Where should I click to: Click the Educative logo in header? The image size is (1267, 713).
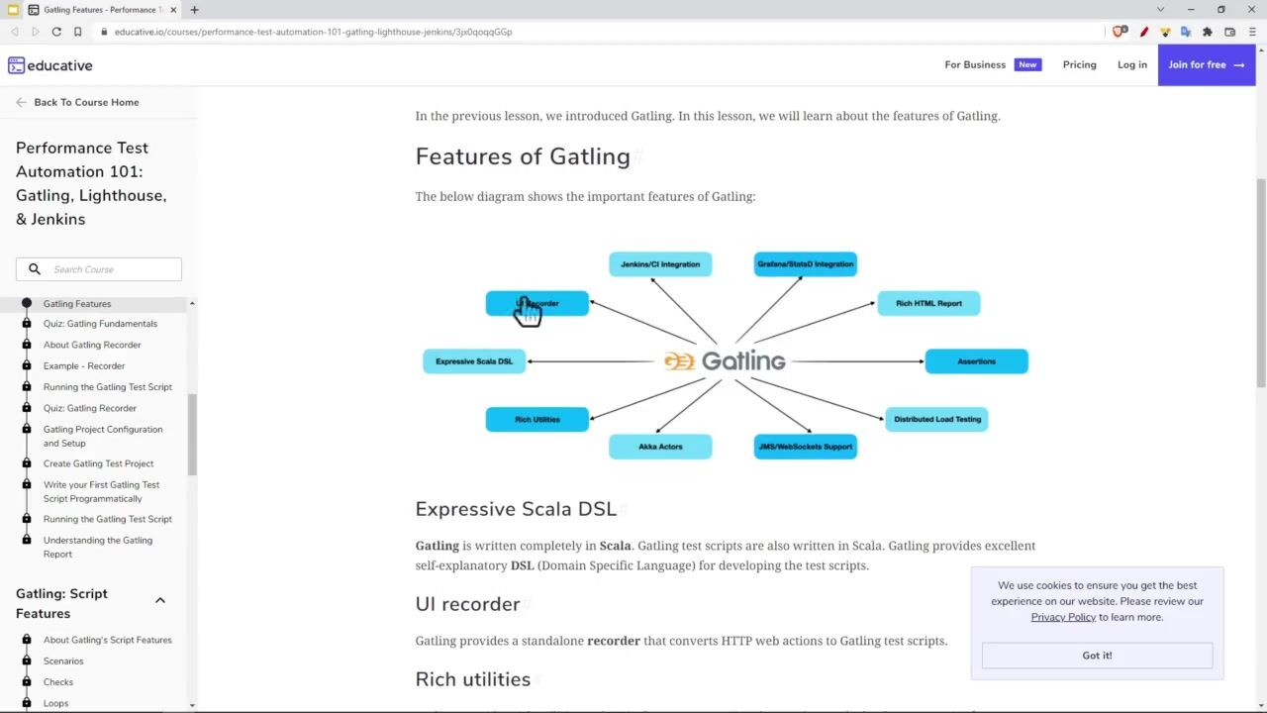click(50, 65)
